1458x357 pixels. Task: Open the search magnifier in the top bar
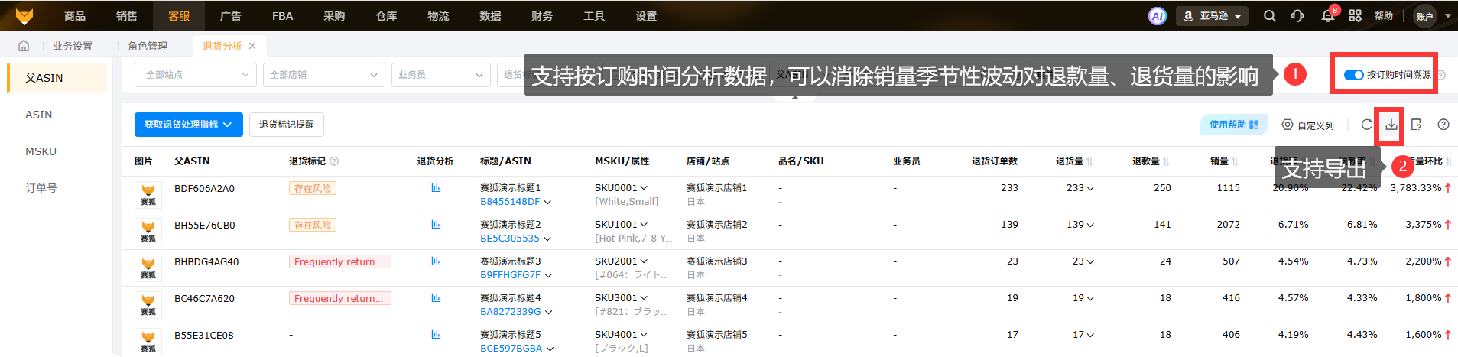coord(1270,16)
